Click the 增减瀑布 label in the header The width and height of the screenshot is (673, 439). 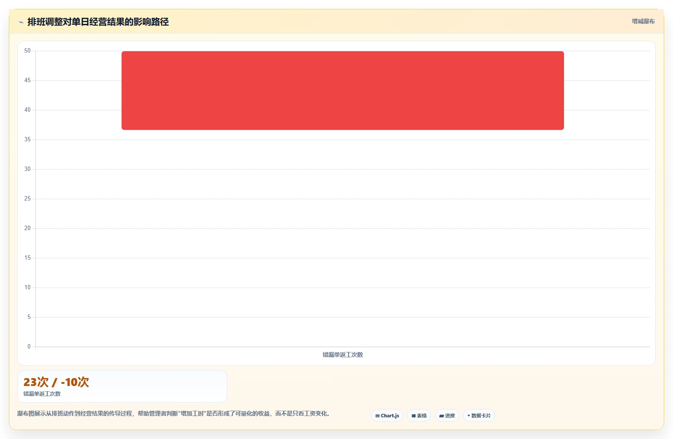coord(643,21)
